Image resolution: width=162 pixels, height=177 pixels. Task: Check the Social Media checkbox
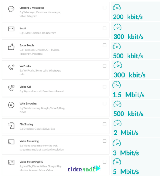click(x=105, y=45)
